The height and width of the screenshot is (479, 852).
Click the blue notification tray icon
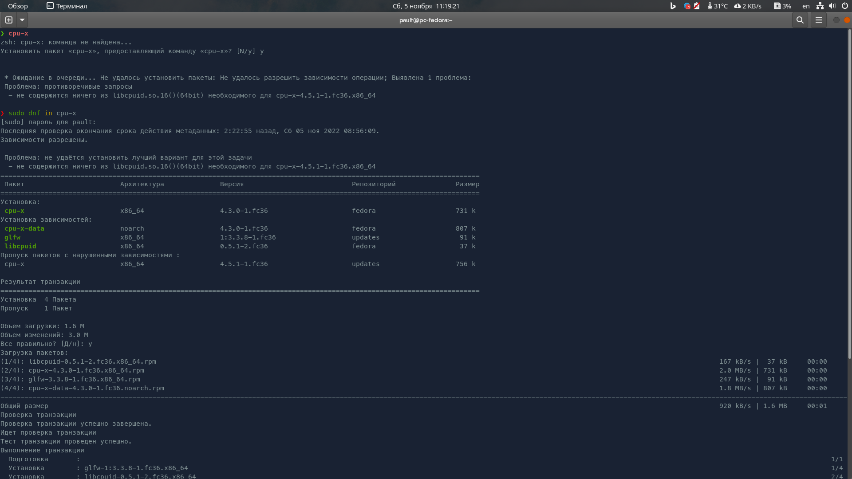[x=687, y=6]
